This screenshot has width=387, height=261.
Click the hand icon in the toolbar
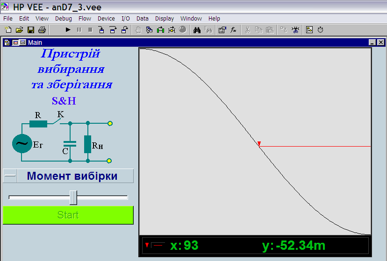[x=138, y=30]
